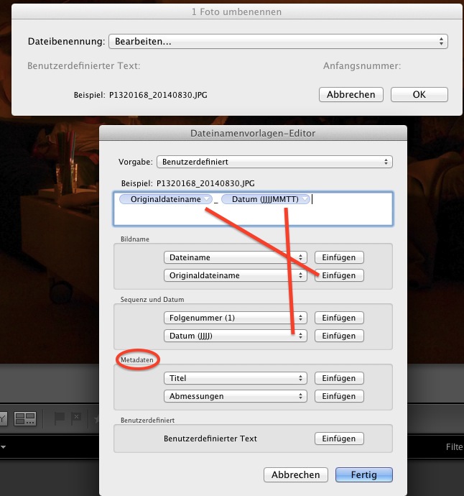Click the reject flag icon in toolbar

75,418
